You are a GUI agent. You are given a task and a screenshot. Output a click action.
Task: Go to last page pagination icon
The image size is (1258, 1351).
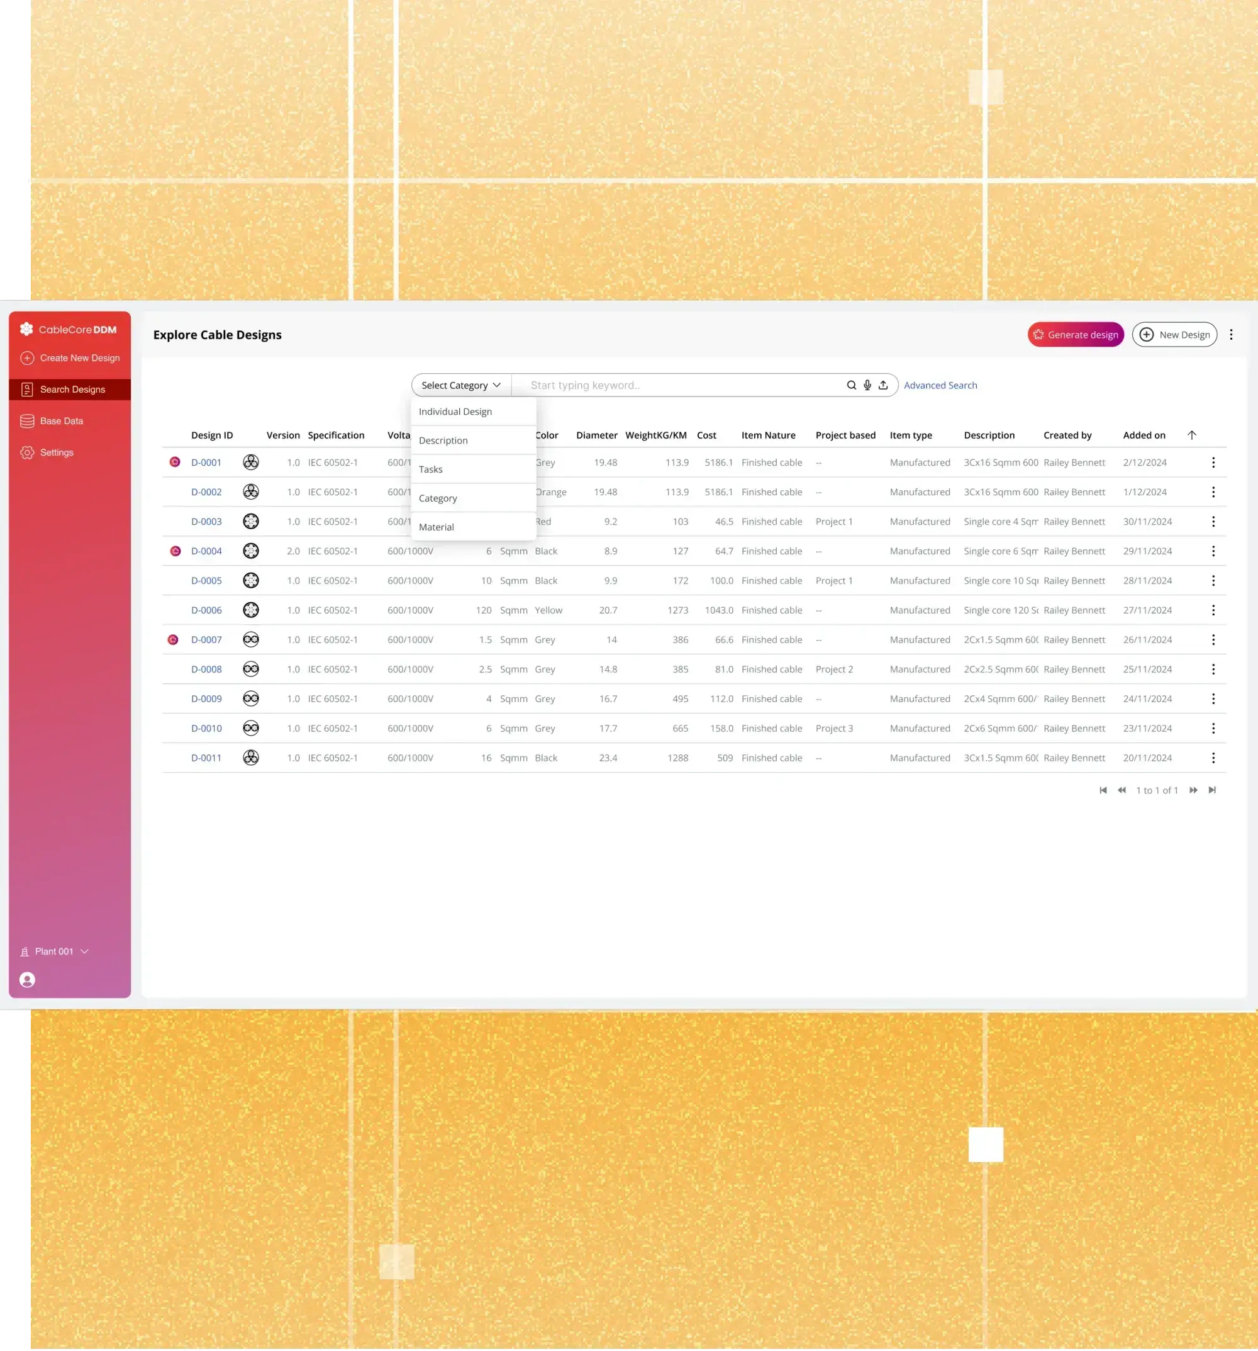tap(1212, 790)
